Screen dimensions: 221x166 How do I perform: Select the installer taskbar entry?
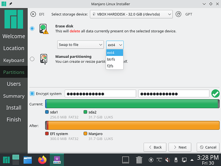pyautogui.click(x=57, y=160)
